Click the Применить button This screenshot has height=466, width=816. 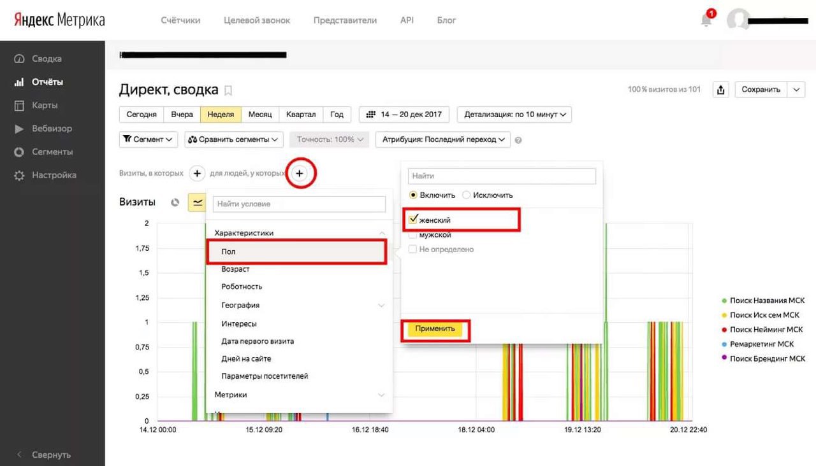[435, 328]
